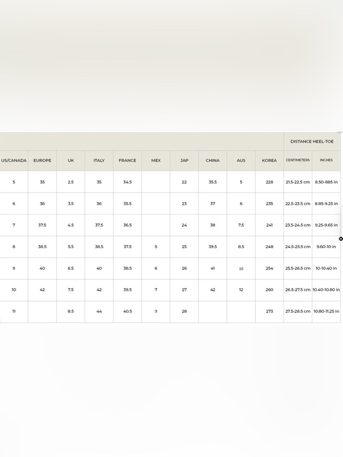Viewport: 343px width, 457px height.
Task: Select Korea size 260 cell
Action: [269, 290]
